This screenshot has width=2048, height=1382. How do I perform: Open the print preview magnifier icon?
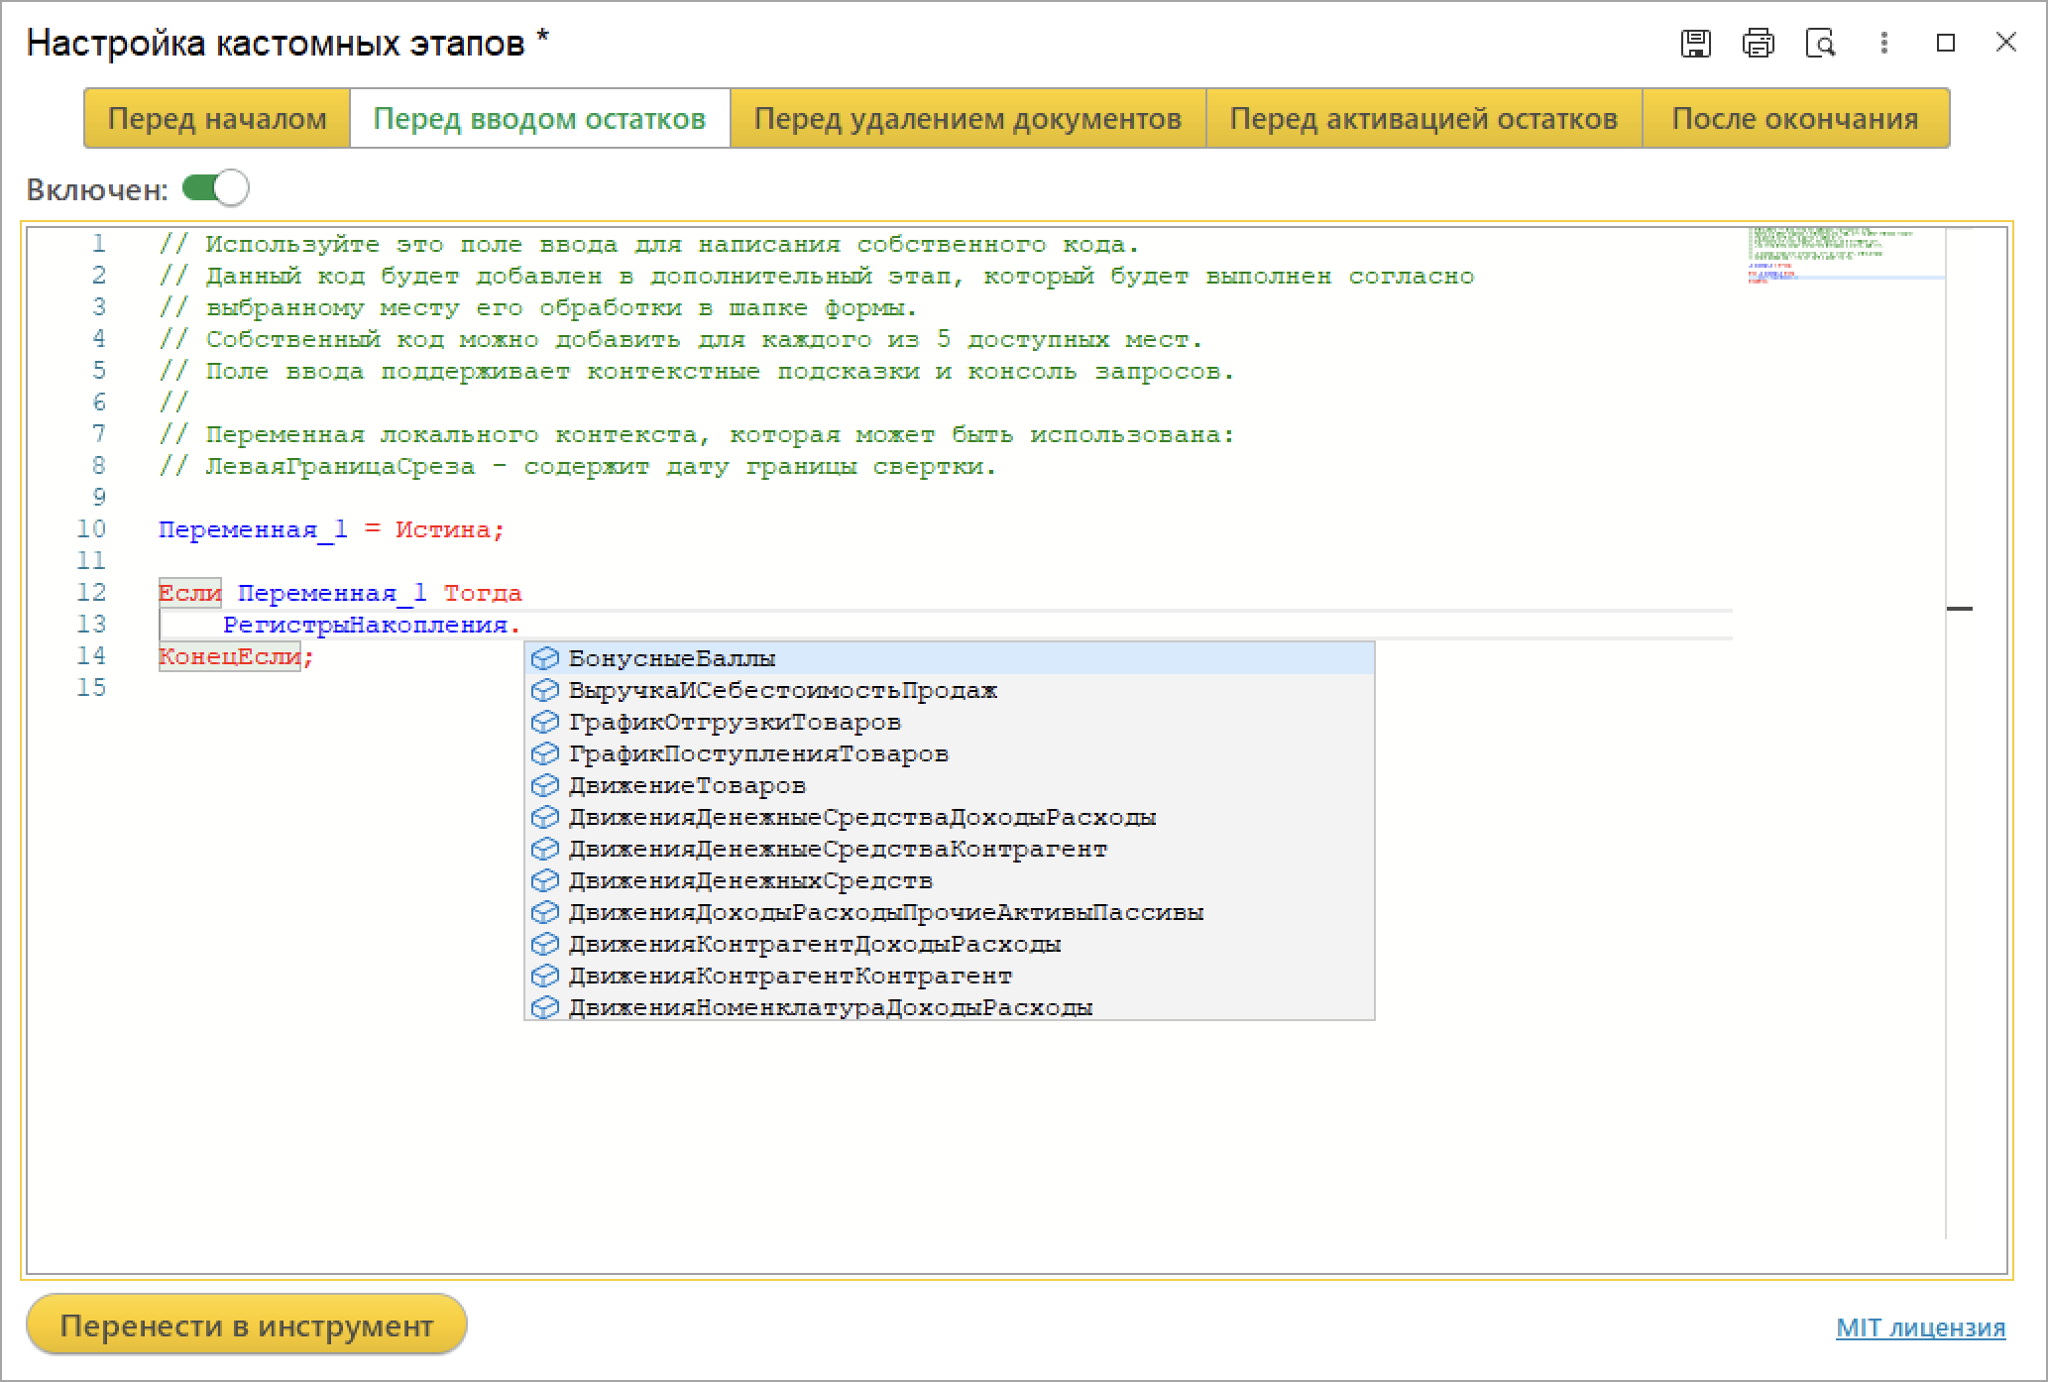[1821, 44]
